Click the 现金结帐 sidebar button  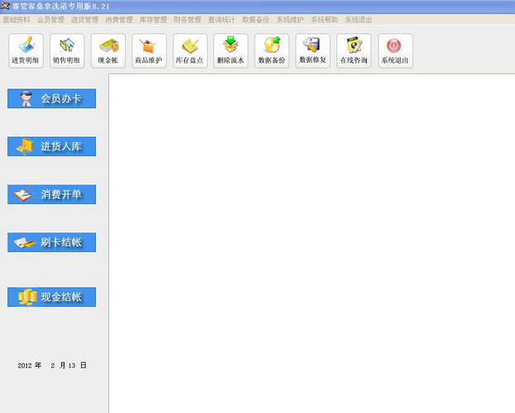51,297
